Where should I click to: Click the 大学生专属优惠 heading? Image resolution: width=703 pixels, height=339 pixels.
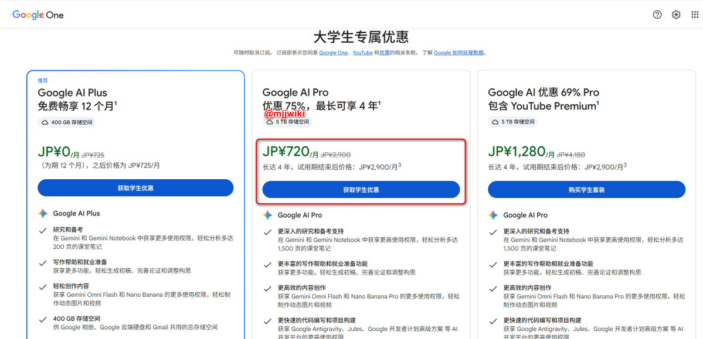point(361,37)
